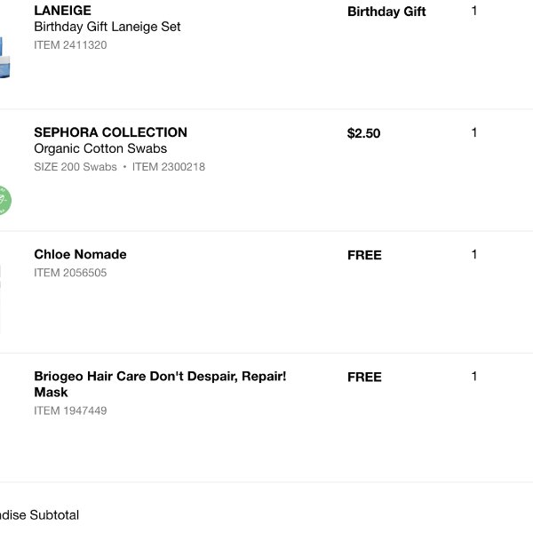The width and height of the screenshot is (533, 533).
Task: Click the ITEM 2056505 number
Action: point(70,273)
